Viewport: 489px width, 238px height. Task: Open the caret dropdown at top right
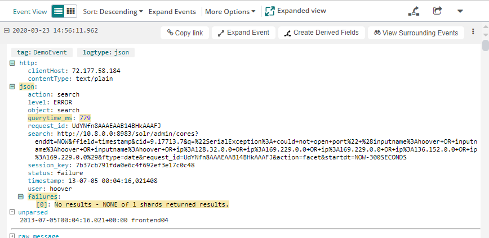[x=460, y=11]
